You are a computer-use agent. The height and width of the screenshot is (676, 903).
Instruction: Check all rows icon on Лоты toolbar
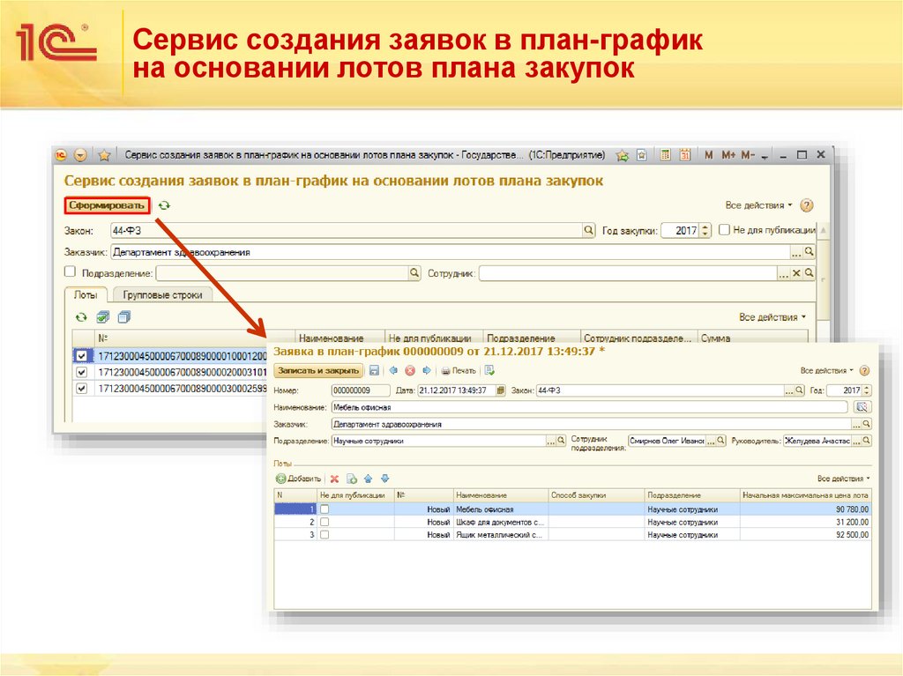coord(103,317)
